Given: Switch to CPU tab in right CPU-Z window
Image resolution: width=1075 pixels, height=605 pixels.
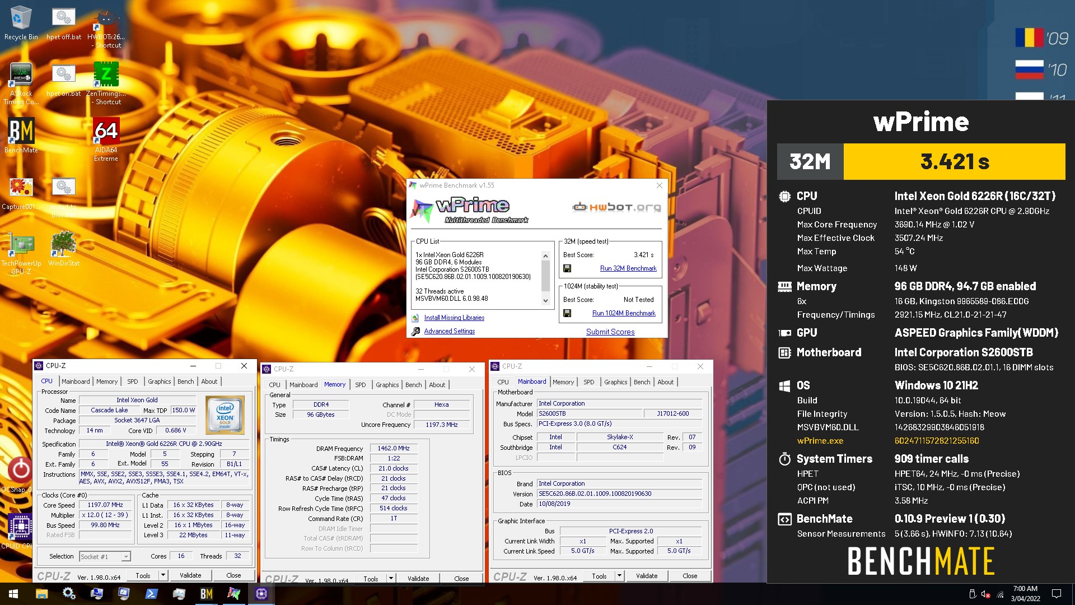Looking at the screenshot, I should click(x=503, y=382).
